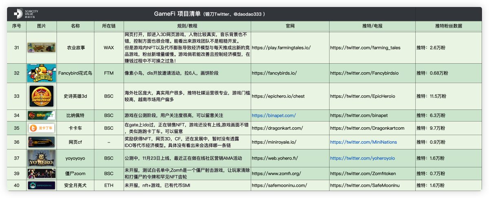Open the twitter.com/Dragonkartcom URL
Viewport: 489px width, 198px height.
pyautogui.click(x=367, y=128)
